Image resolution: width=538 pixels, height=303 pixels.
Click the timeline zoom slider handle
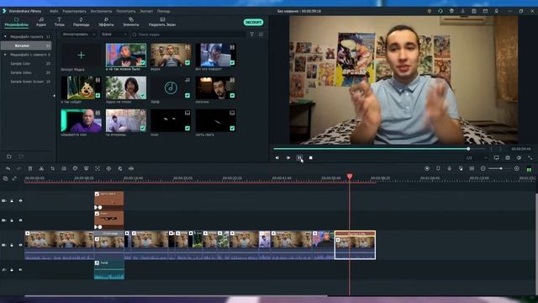[501, 168]
